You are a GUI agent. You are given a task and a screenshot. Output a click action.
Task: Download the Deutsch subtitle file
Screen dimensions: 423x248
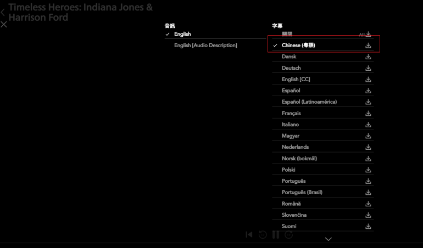pos(368,68)
